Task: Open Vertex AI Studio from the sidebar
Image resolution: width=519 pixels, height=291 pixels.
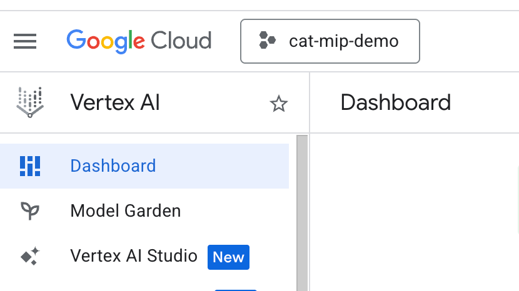Action: point(134,256)
